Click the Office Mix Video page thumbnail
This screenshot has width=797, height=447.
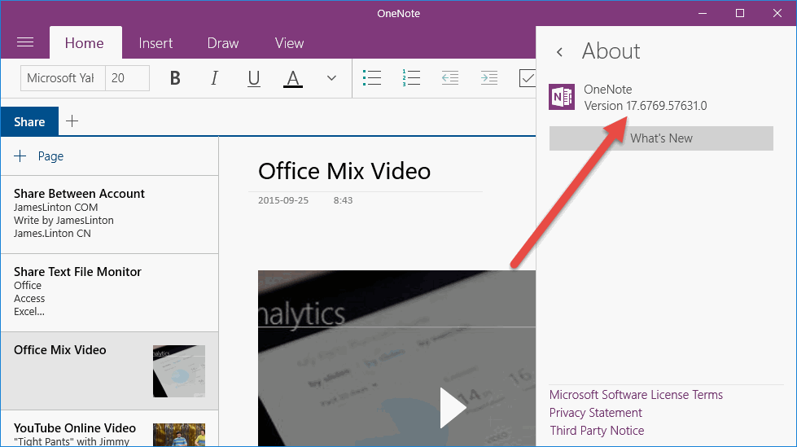tap(179, 371)
